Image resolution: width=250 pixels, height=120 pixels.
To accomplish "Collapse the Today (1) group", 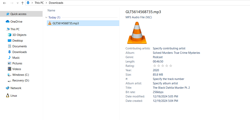I will [46, 17].
